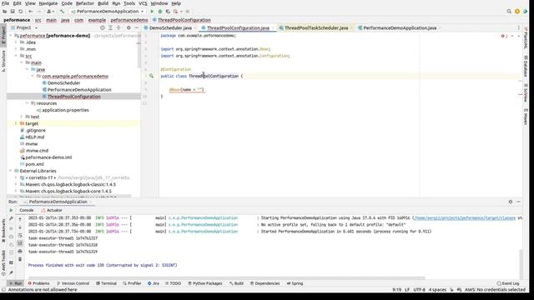Click the 4 spaces indent setting
Viewport: 534px width, 300px height.
tap(437, 290)
